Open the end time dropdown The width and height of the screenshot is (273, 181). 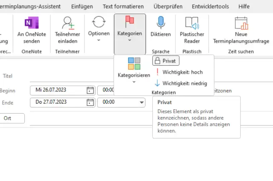coord(142,102)
